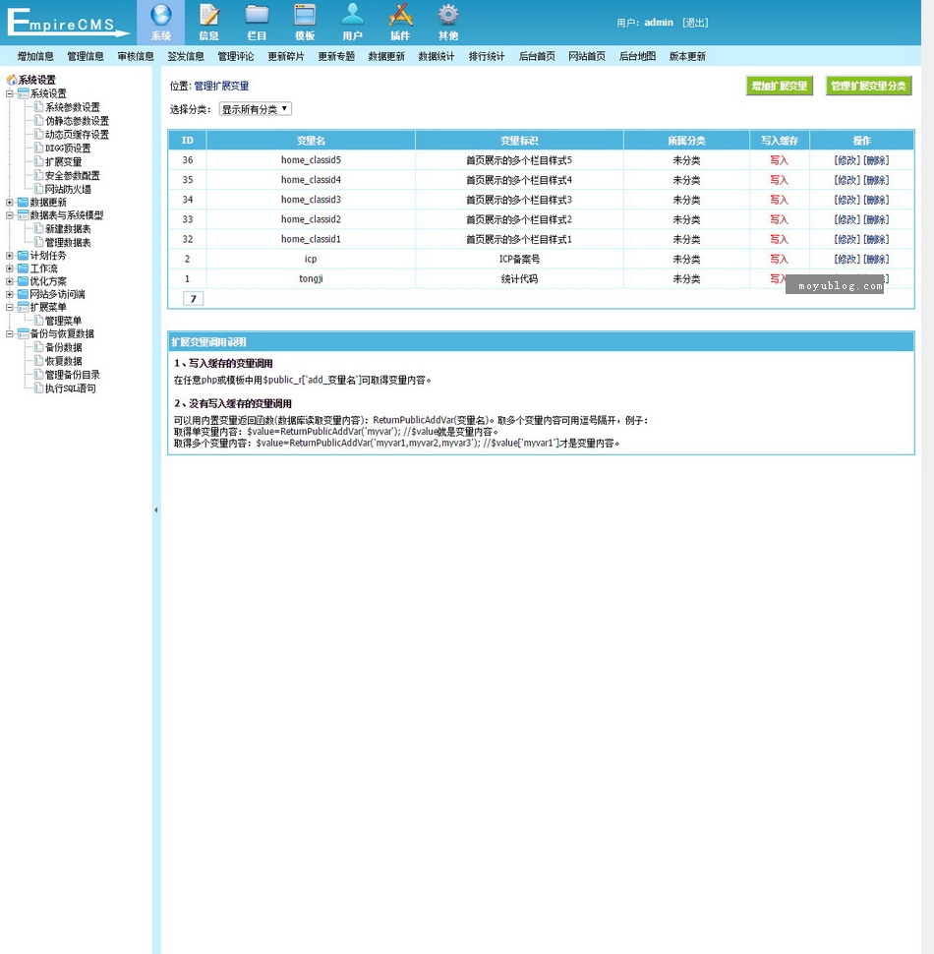
Task: Click 删除 for the icp variable
Action: [876, 259]
